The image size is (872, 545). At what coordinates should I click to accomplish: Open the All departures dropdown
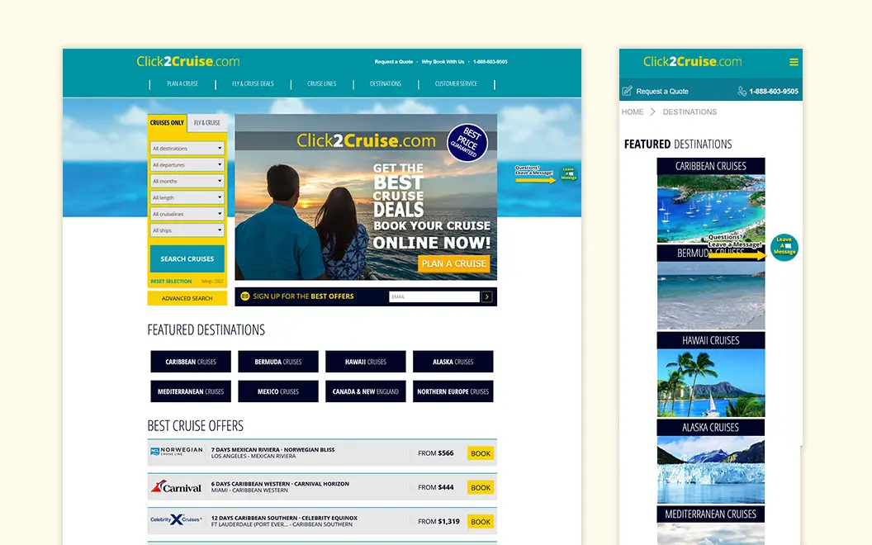pyautogui.click(x=187, y=164)
